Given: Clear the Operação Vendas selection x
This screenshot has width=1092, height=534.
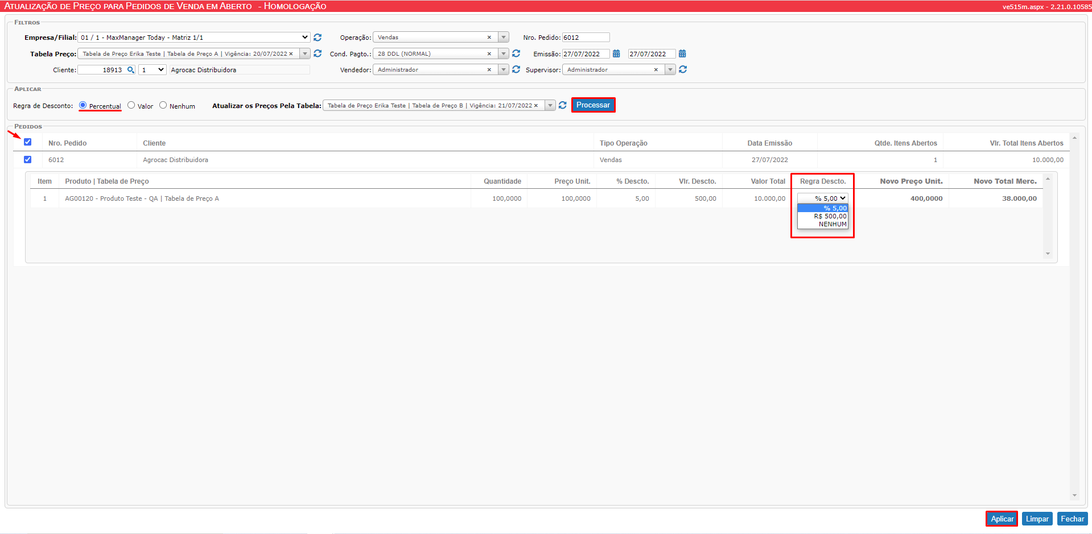Looking at the screenshot, I should click(x=489, y=38).
